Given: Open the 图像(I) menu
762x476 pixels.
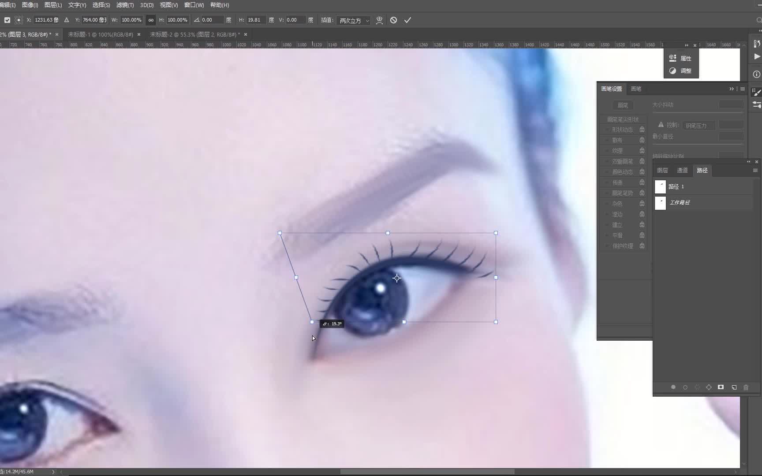Looking at the screenshot, I should click(x=30, y=5).
